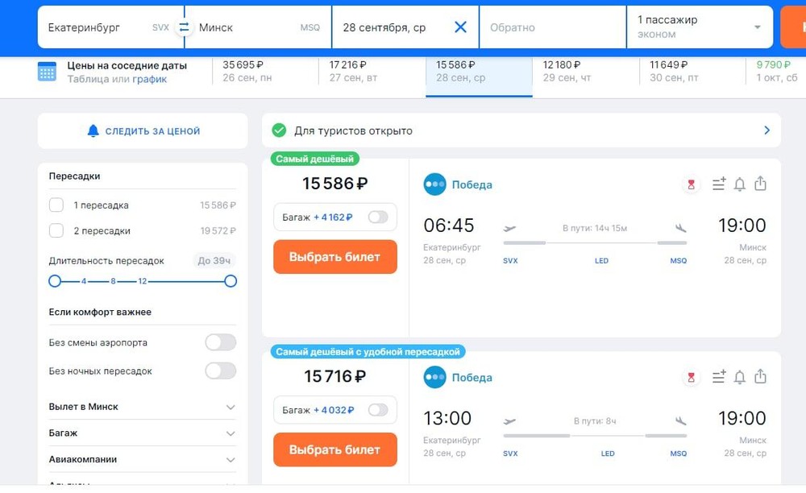Select the 29 сен, чт date tab
Screen dimensions: 806x493
coord(586,72)
